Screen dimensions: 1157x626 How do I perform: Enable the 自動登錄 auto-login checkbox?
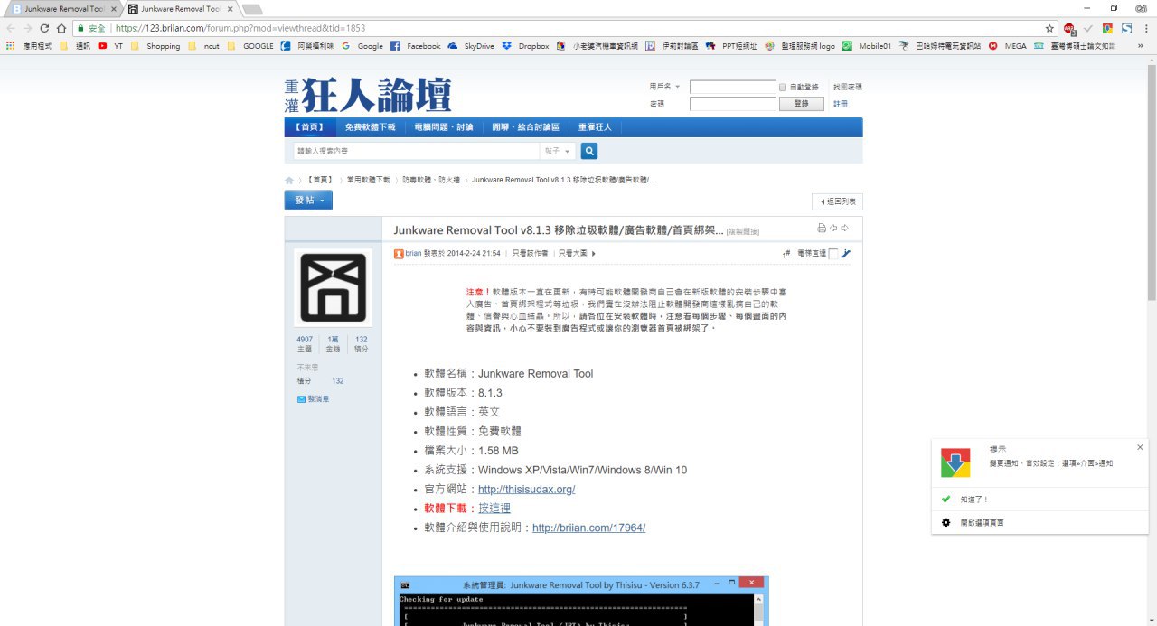tap(783, 88)
